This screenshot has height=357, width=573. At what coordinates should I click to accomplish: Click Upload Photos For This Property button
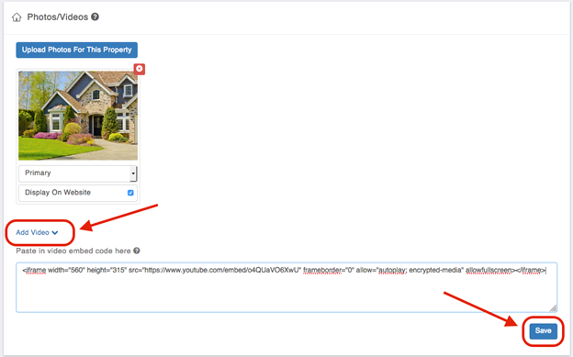pyautogui.click(x=77, y=50)
